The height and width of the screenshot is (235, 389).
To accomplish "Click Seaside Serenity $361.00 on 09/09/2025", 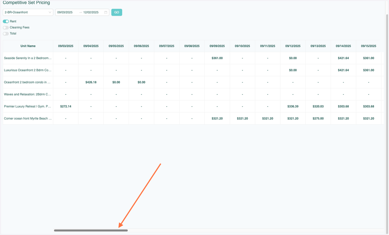I will [217, 58].
